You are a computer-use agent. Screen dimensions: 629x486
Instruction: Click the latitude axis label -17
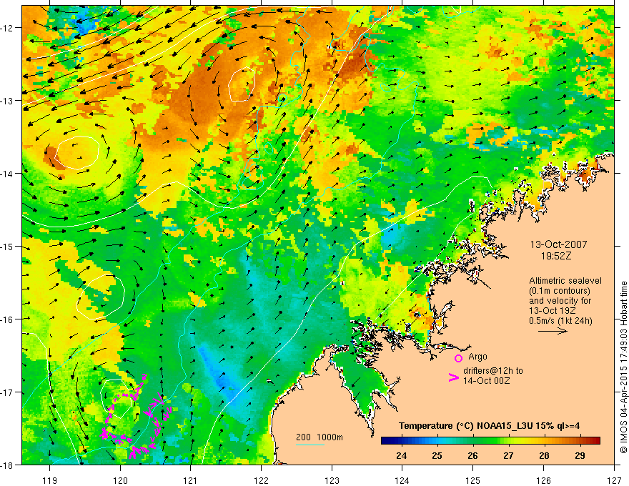[x=7, y=392]
